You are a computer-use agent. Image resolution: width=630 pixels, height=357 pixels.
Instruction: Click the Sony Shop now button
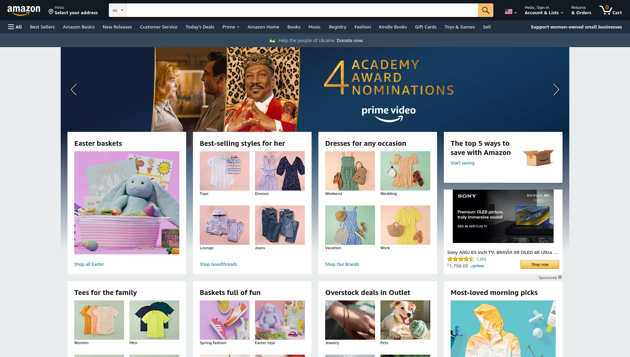point(539,264)
